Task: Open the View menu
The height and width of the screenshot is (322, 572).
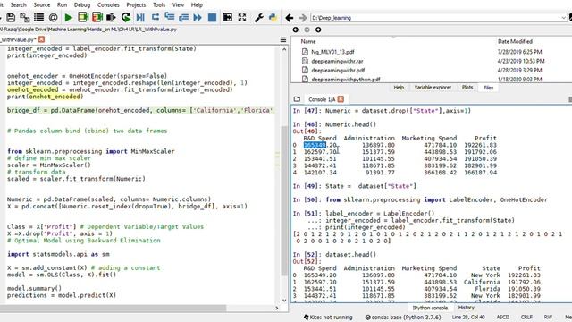Action: (178, 4)
